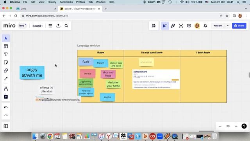Select the Pen drawing tool
Image resolution: width=250 pixels, height=141 pixels.
coord(6,89)
